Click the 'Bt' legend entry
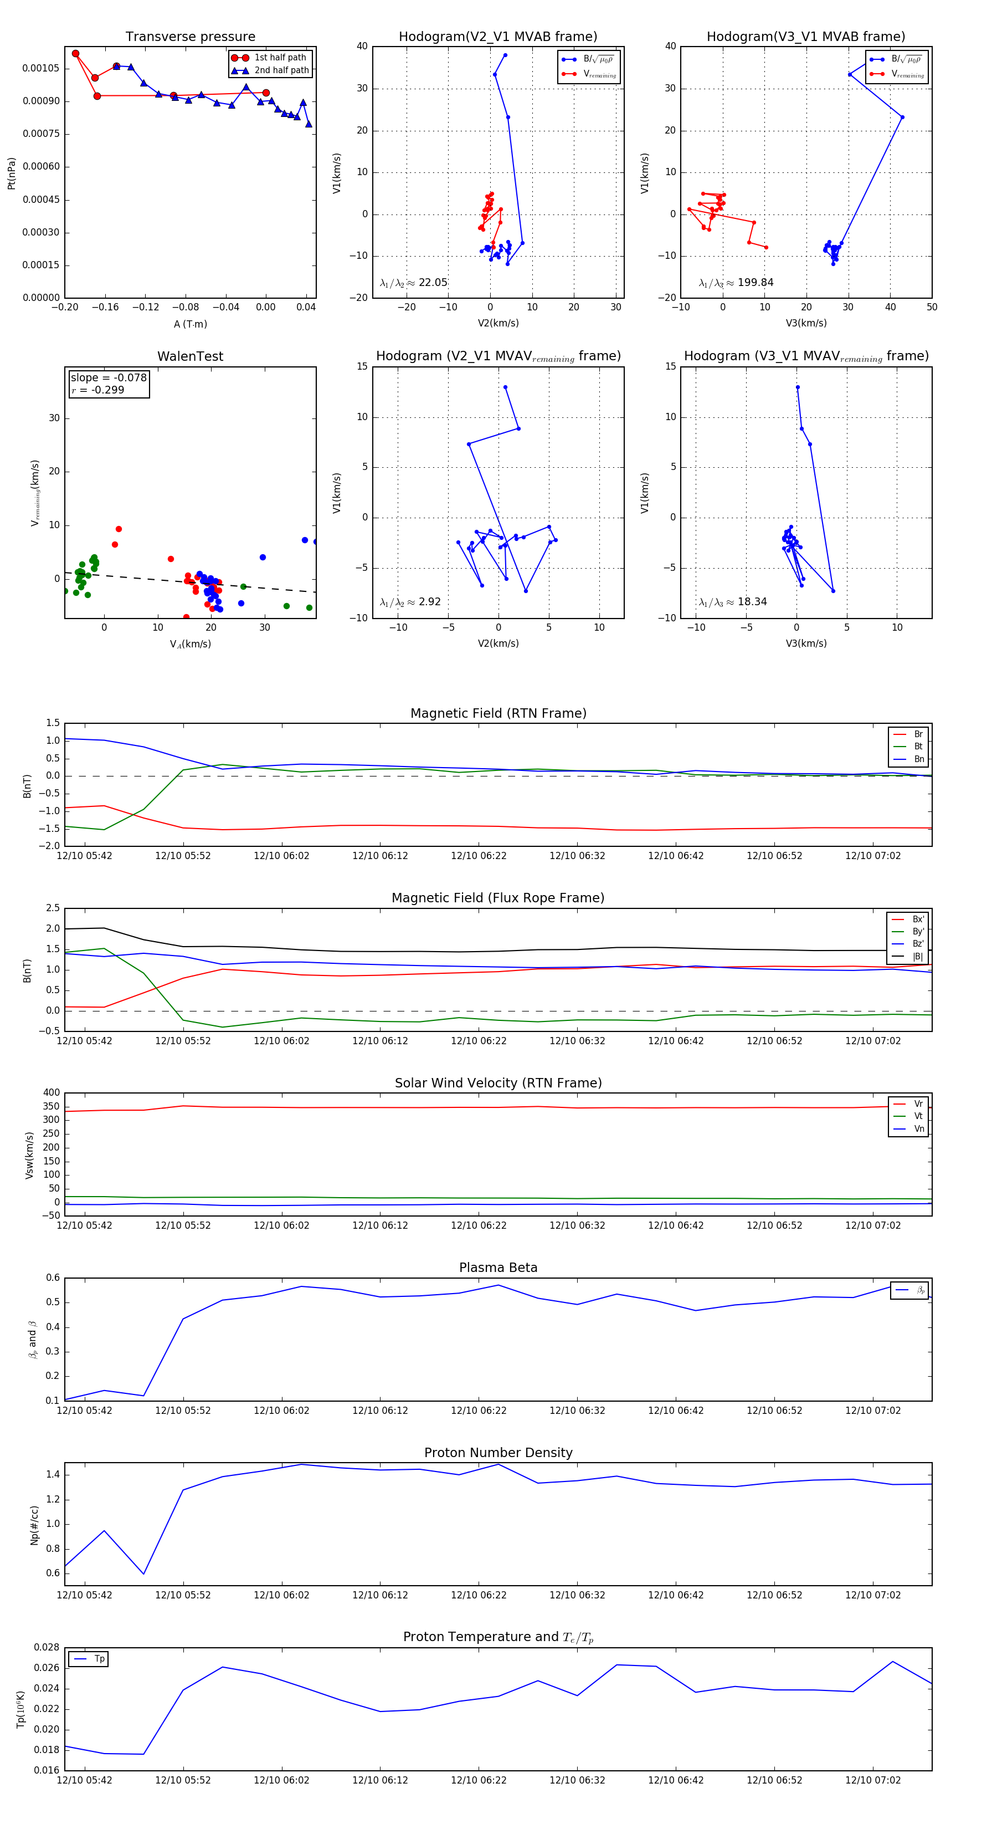The height and width of the screenshot is (1829, 997). click(908, 747)
